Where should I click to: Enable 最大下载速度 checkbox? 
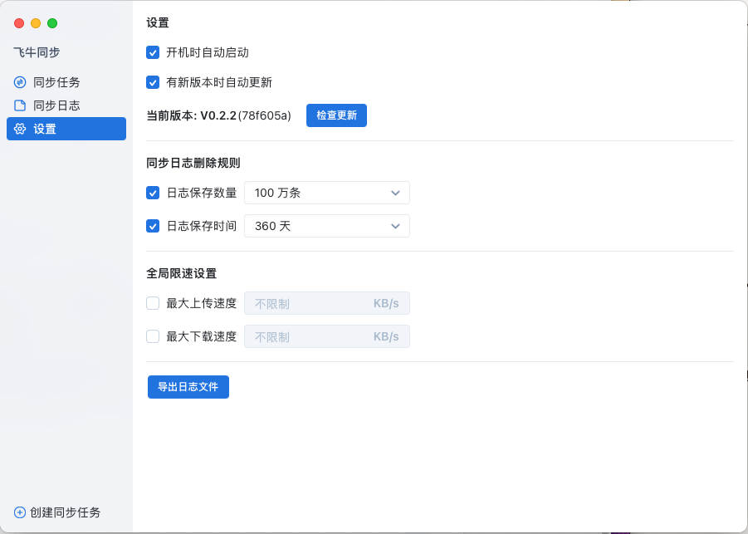[153, 337]
